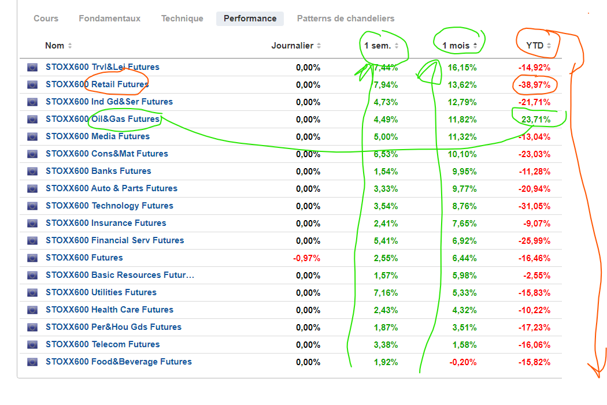The height and width of the screenshot is (405, 607).
Task: Click EU flag icon beside Cons&Mat Futures
Action: pyautogui.click(x=32, y=154)
